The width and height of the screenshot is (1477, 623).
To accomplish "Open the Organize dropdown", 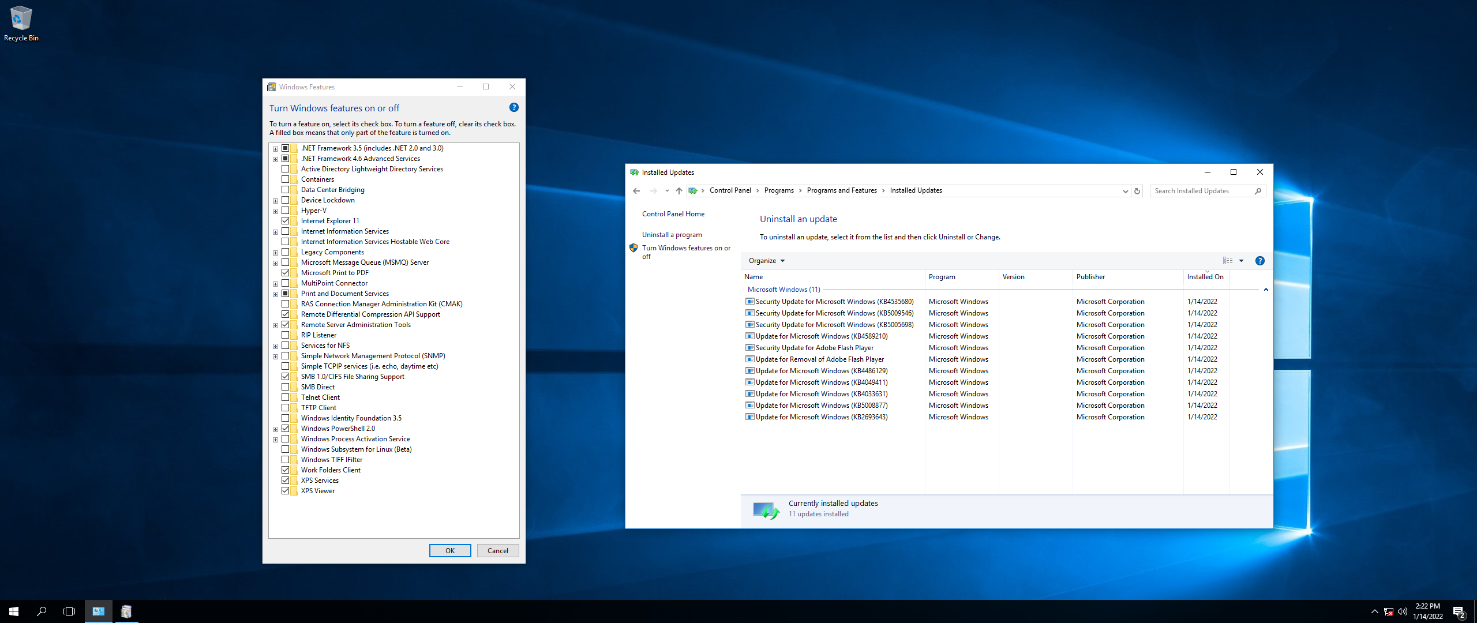I will 767,261.
